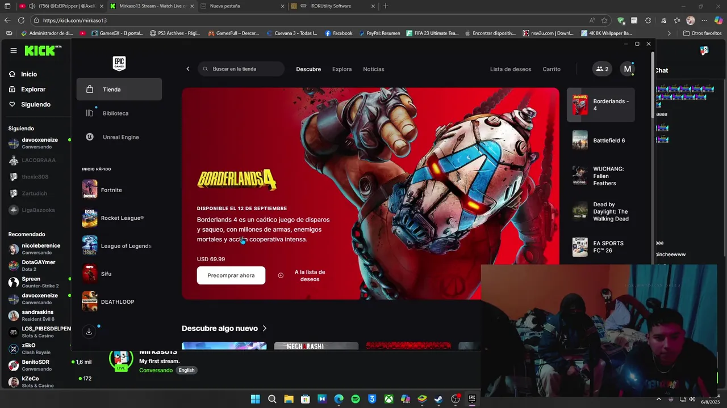
Task: Click the Epic Games logo in launcher
Action: pyautogui.click(x=119, y=63)
